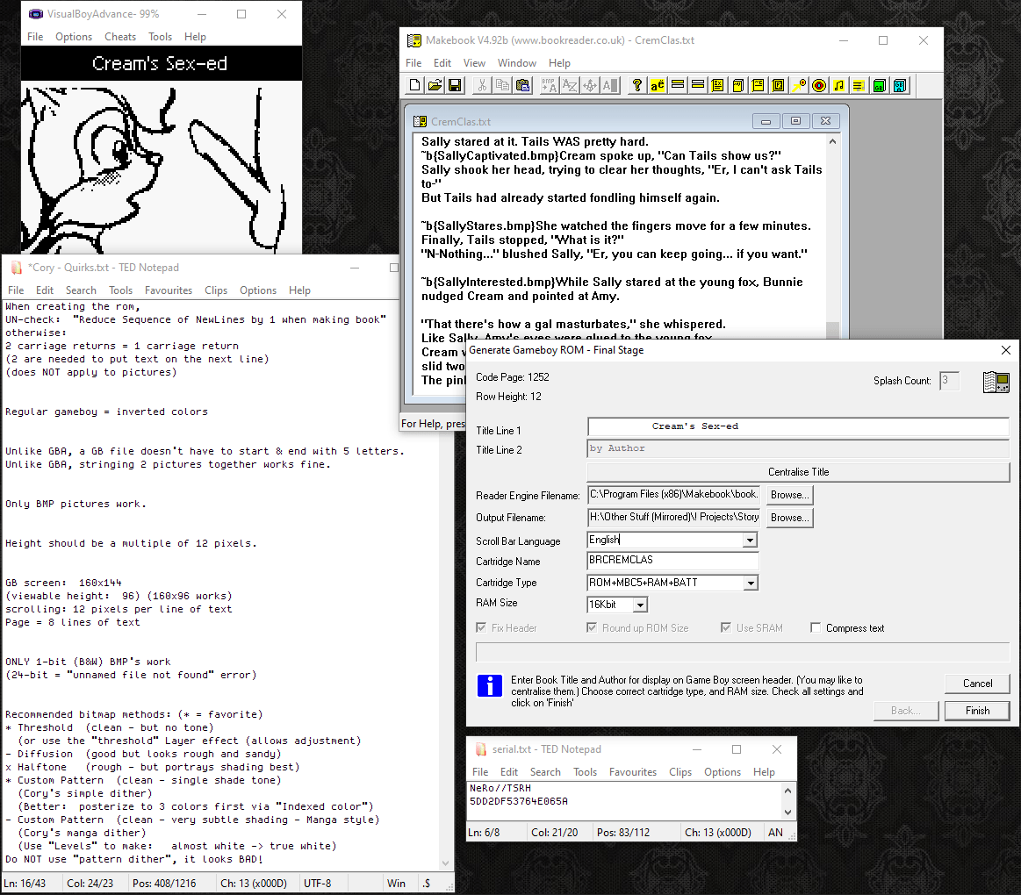Open the RAM Size dropdown
The image size is (1021, 895).
[639, 605]
